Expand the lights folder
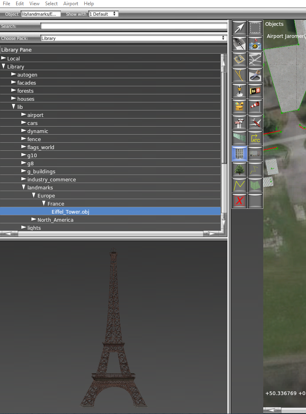 click(x=24, y=227)
